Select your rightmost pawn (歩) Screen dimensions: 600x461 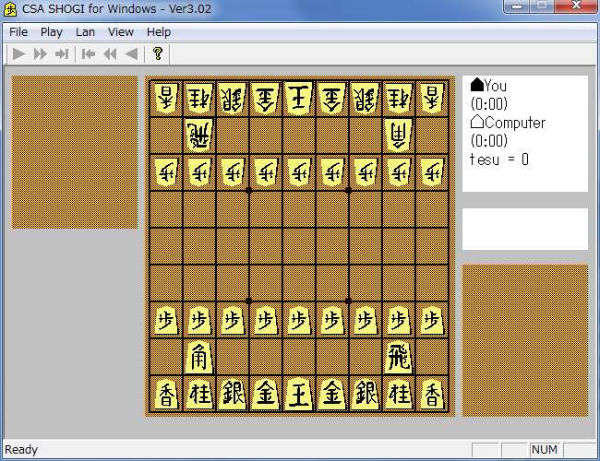[432, 320]
